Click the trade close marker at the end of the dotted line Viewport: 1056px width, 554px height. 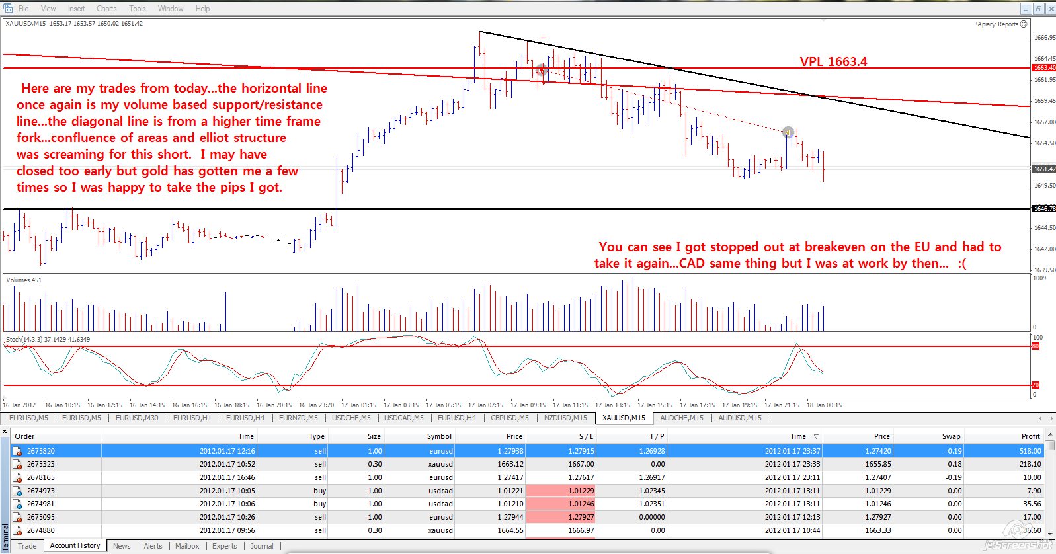click(x=788, y=132)
